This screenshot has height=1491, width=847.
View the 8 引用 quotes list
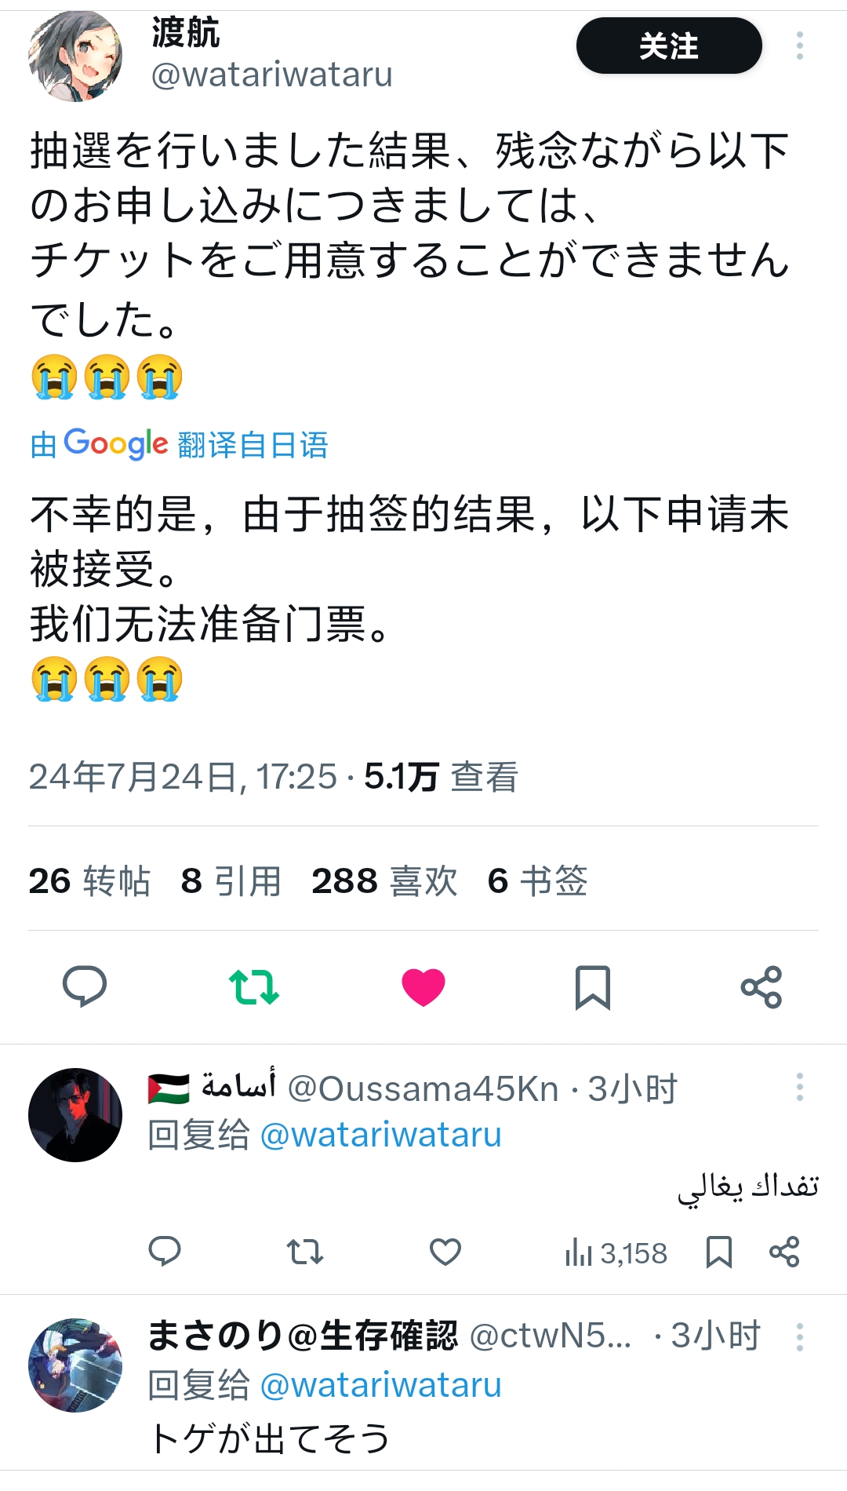coord(231,880)
